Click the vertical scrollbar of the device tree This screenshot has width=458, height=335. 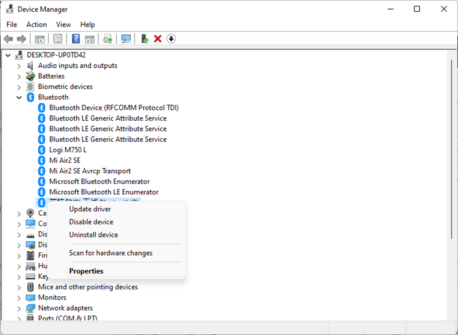tap(452, 149)
